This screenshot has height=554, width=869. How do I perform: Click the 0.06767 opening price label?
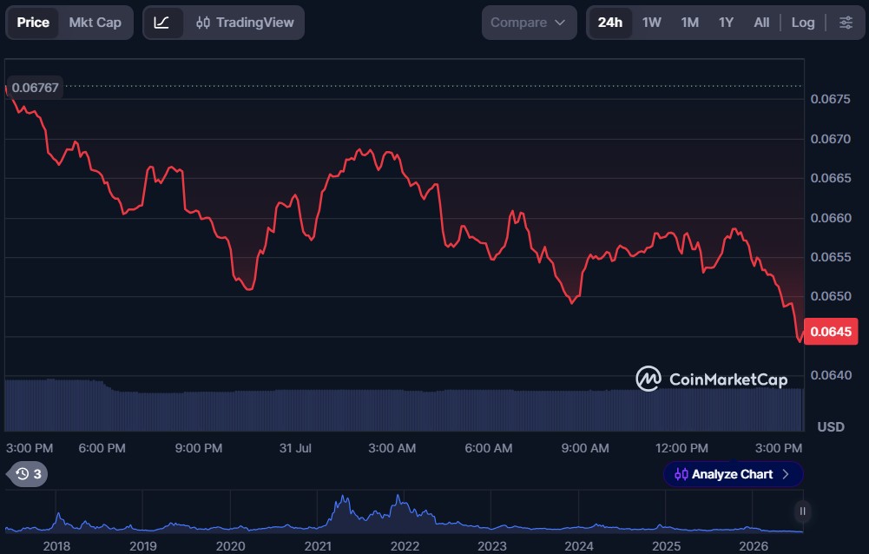tap(35, 88)
